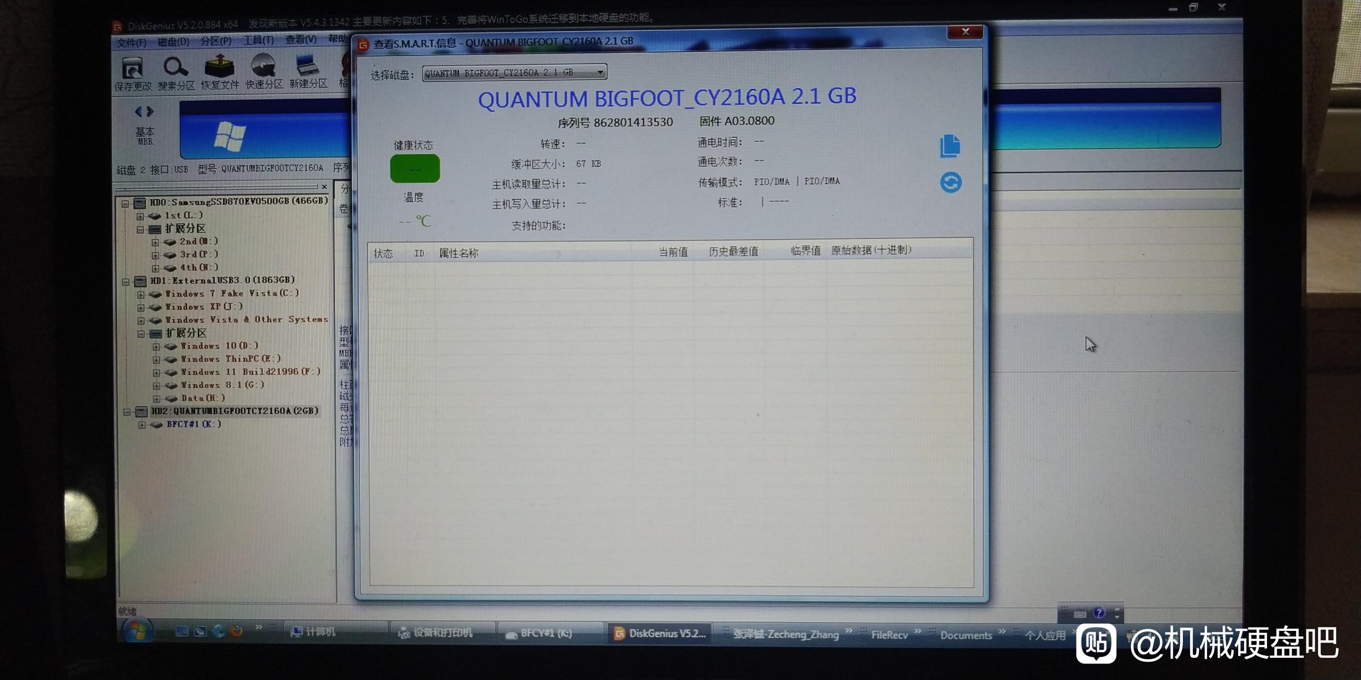Click the Show Desktop quick launch icon
Screen dimensions: 1361x680
(x=182, y=632)
